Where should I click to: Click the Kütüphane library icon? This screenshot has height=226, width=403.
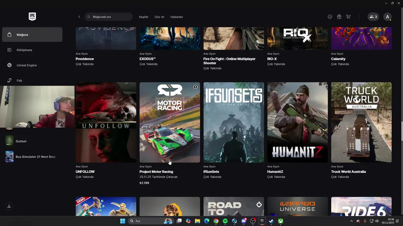9,50
